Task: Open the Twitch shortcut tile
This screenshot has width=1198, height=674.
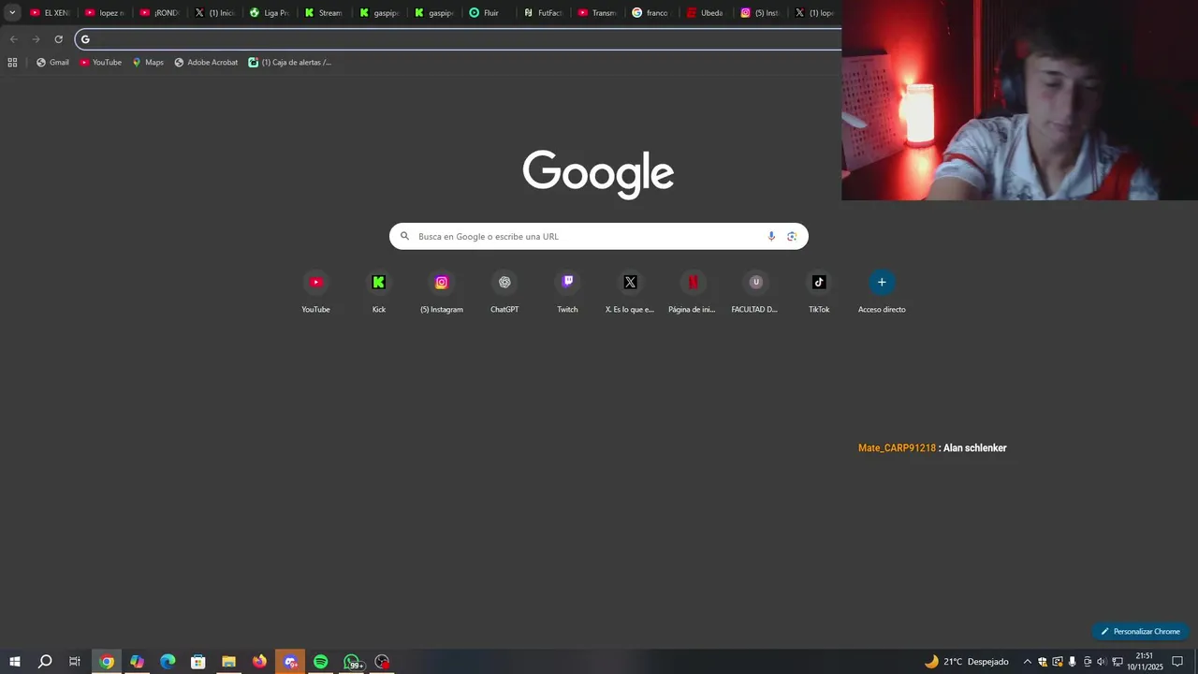Action: coord(567,291)
